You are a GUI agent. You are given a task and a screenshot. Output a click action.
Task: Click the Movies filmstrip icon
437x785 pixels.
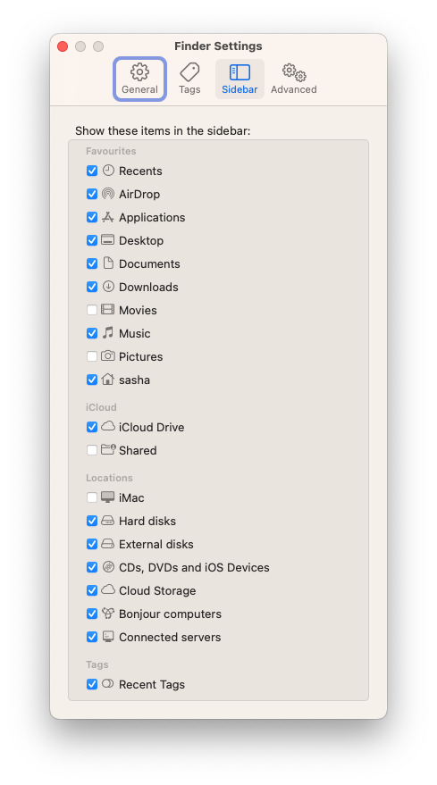[x=108, y=310]
